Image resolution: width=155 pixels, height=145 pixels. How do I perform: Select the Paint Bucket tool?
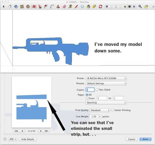point(88,7)
